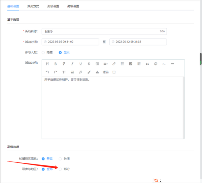Viewport: 202px width, 183px height.
Task: Click the text 用手指把奖券刮开
Action: (56, 80)
